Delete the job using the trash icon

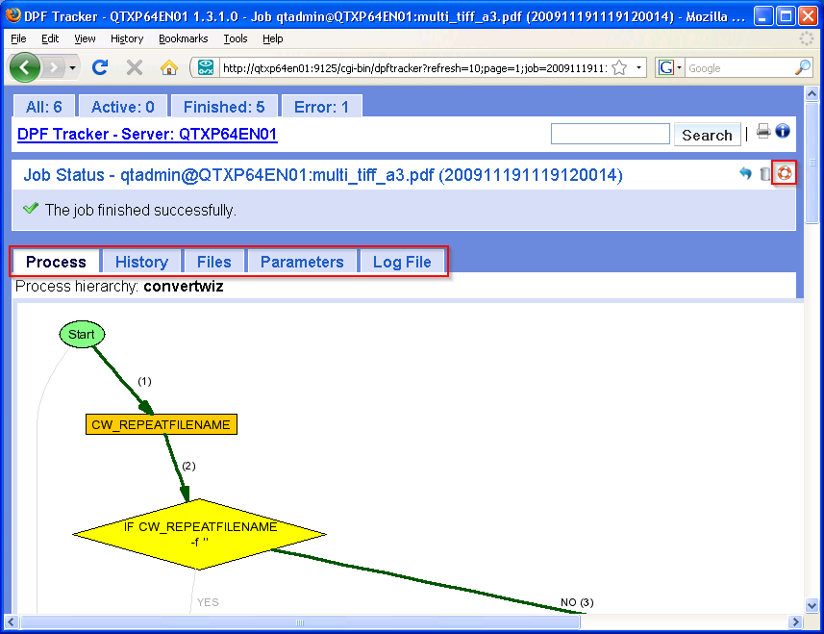pyautogui.click(x=765, y=174)
